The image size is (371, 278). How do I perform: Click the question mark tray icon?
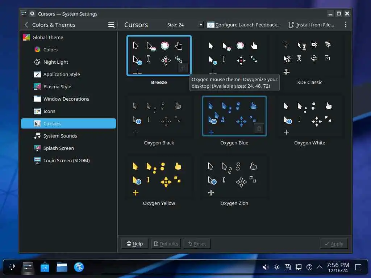pos(309,267)
